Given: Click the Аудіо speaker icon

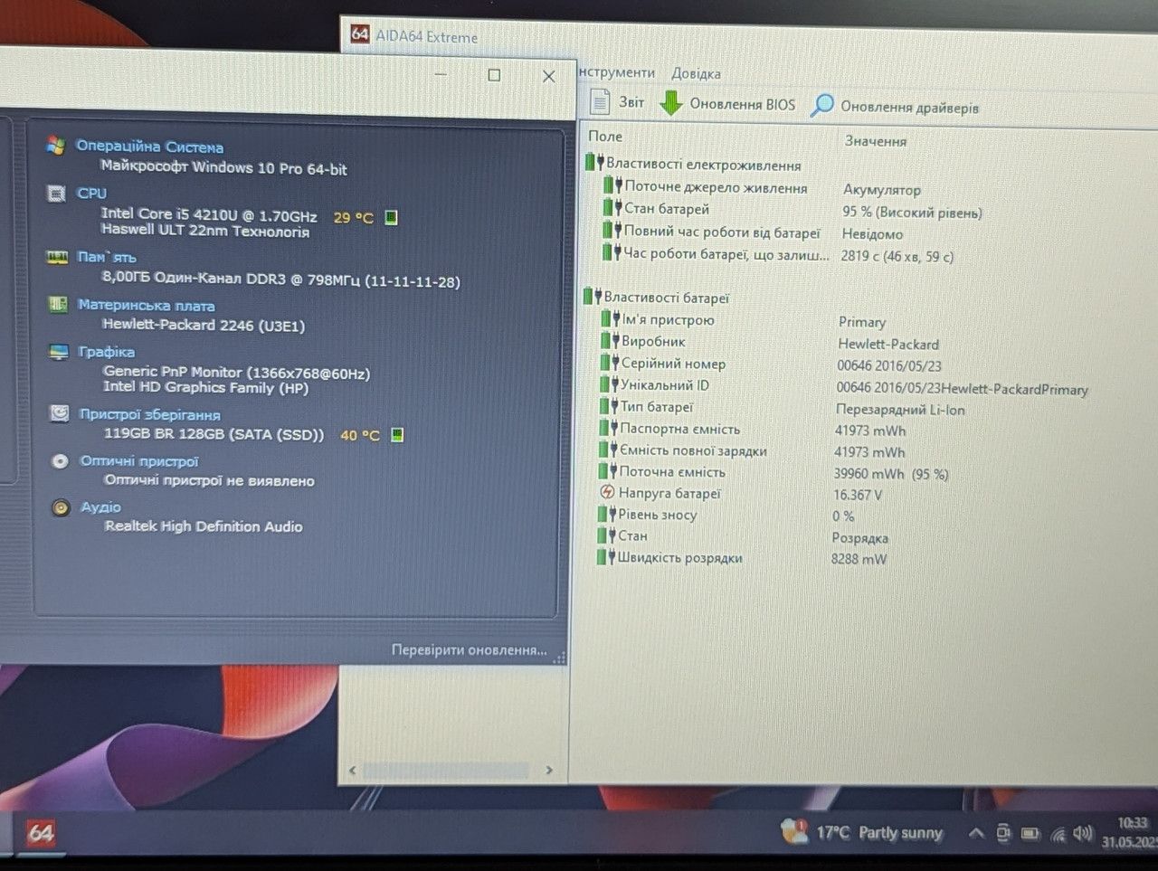Looking at the screenshot, I should 61,507.
